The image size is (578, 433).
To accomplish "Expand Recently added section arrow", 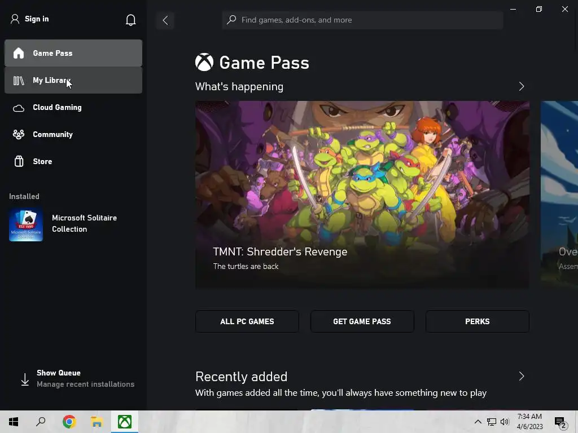I will coord(521,376).
